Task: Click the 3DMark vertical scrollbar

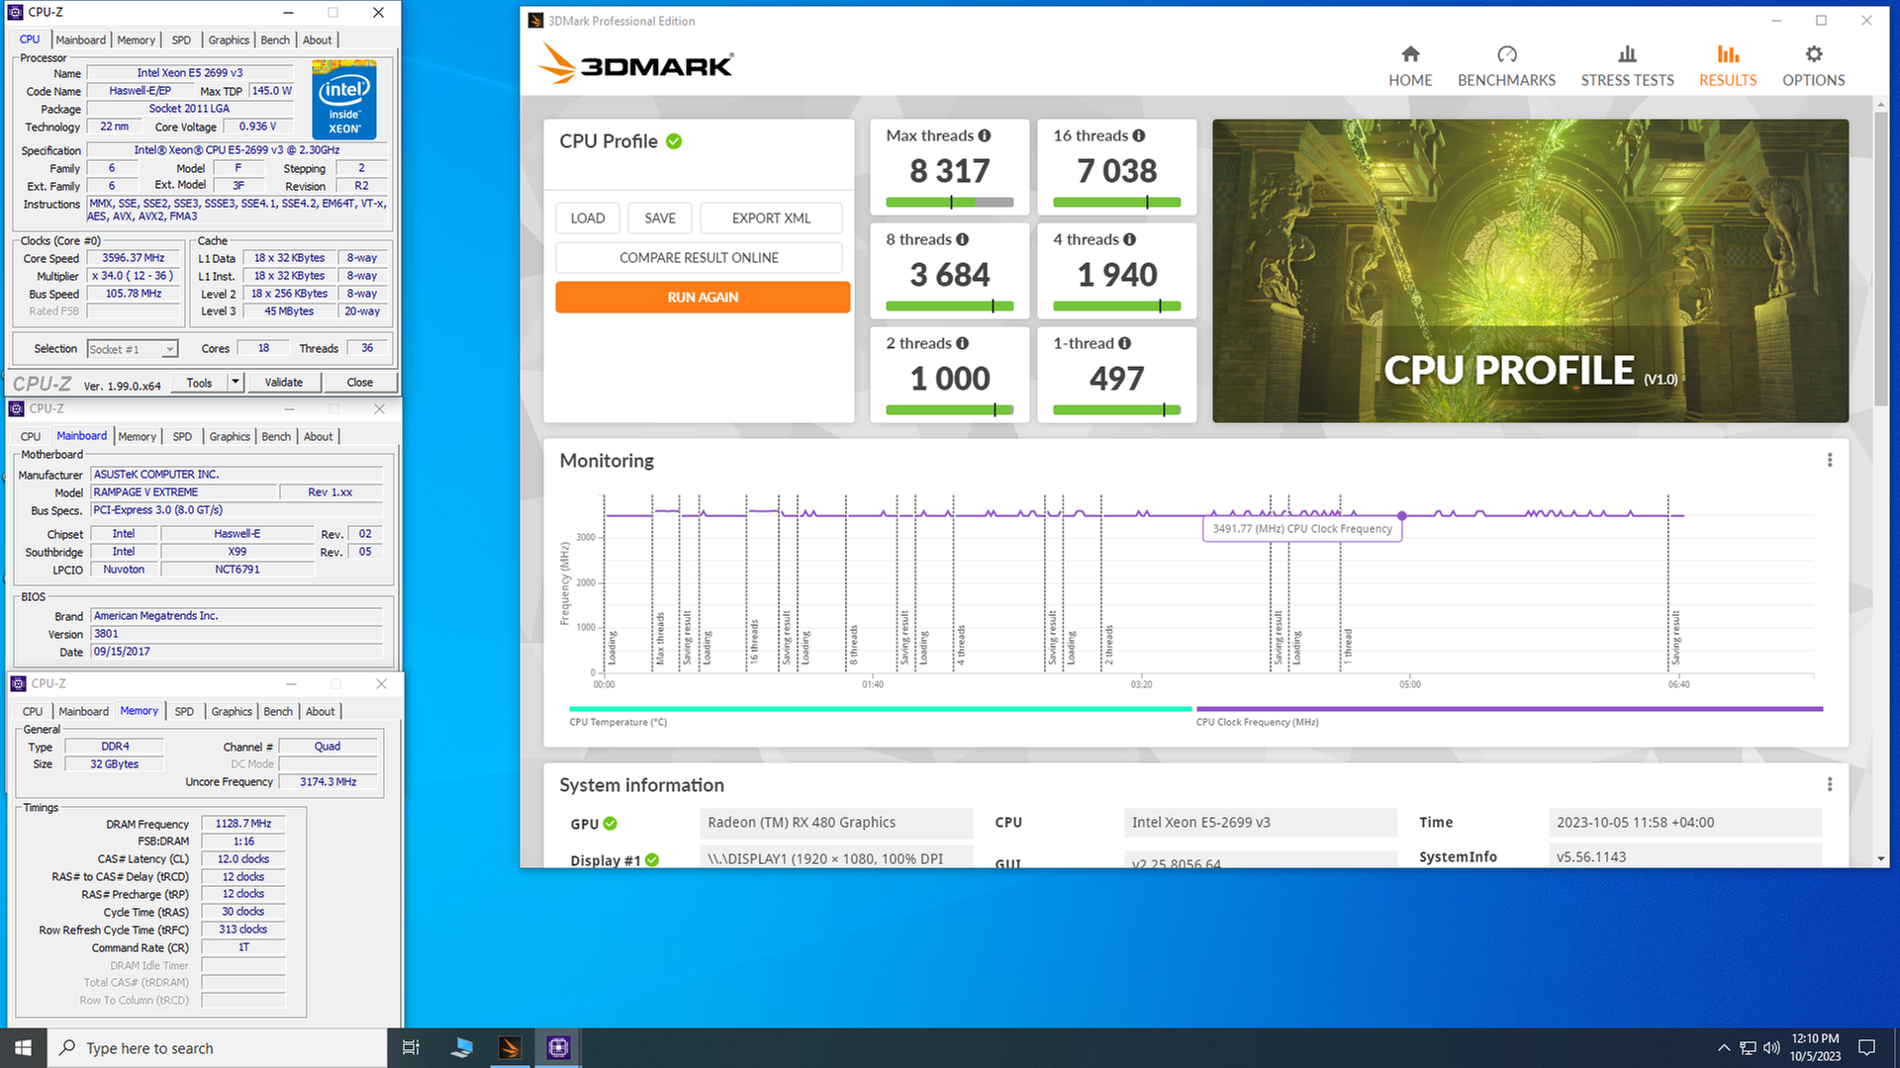Action: (1880, 261)
